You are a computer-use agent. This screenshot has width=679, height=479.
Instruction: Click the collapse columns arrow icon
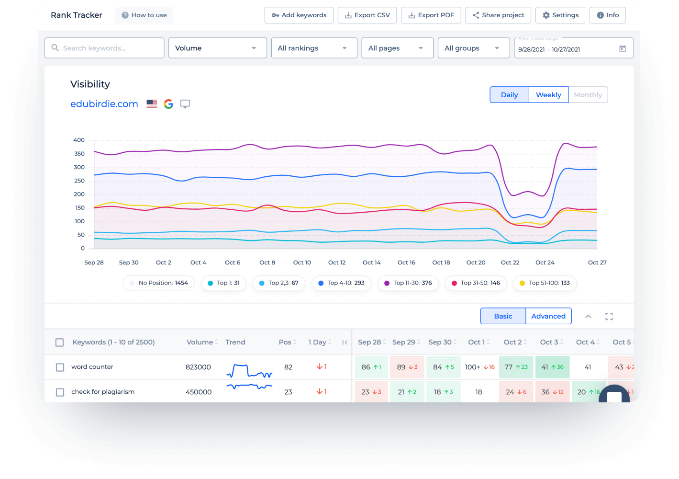[x=345, y=342]
